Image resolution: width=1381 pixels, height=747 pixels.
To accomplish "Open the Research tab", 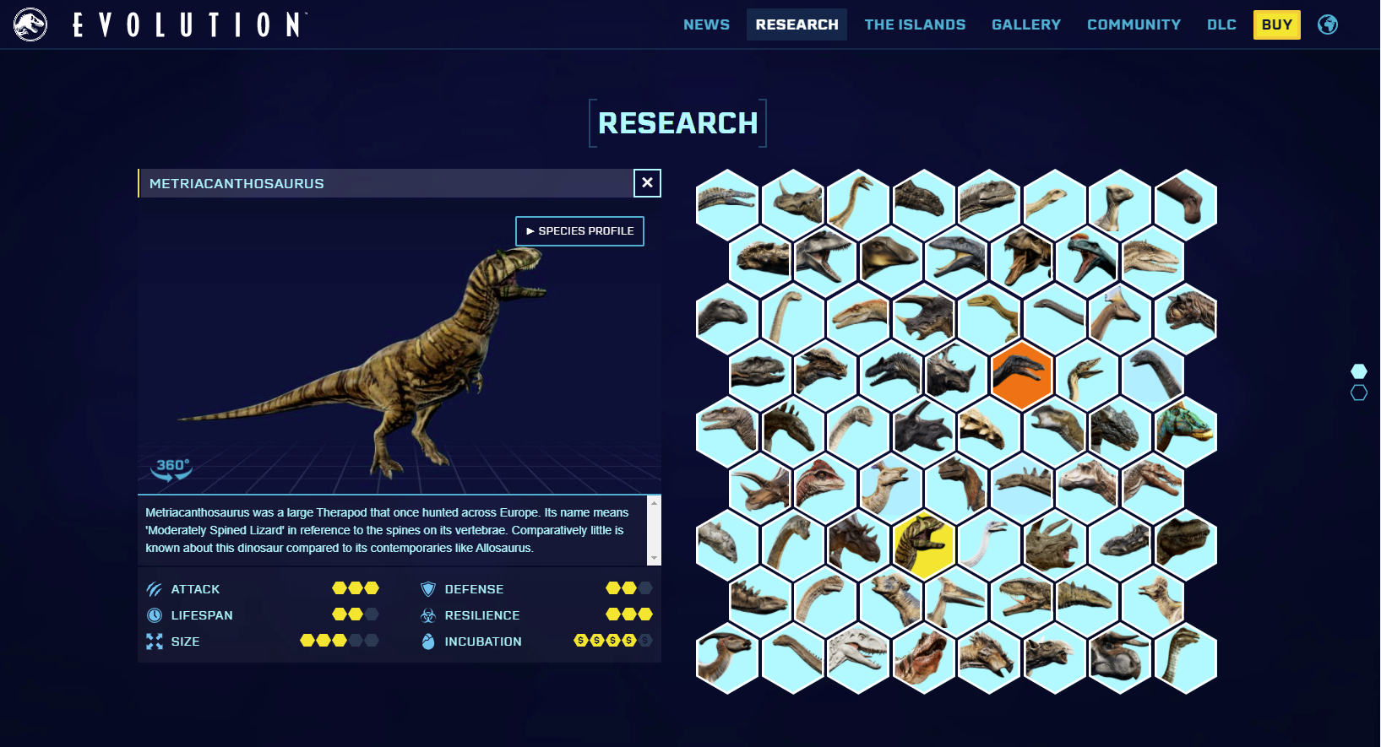I will [797, 24].
